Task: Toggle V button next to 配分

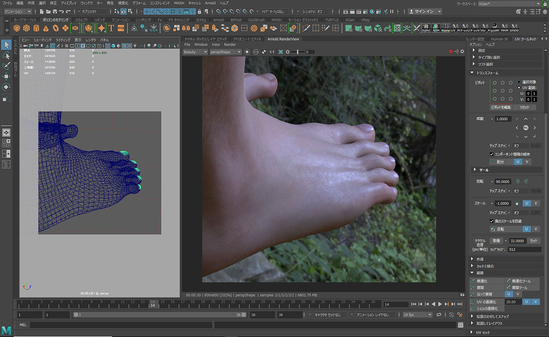Action: [527, 162]
